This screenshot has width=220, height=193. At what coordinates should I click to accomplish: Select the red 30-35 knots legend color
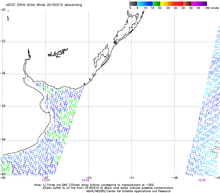180,4
